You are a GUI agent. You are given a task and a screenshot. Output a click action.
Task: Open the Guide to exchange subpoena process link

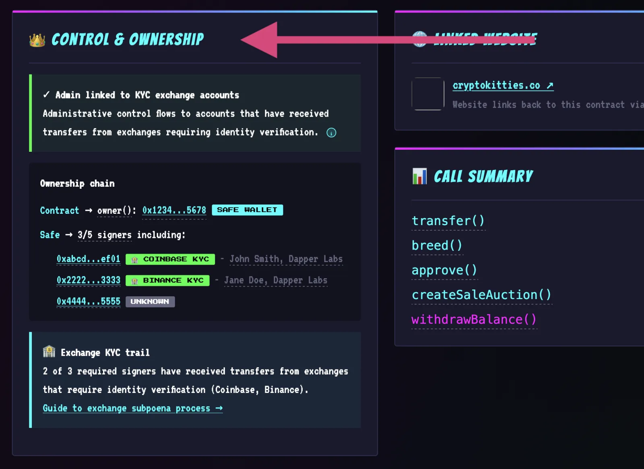click(133, 408)
